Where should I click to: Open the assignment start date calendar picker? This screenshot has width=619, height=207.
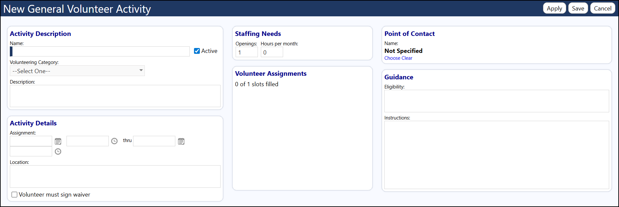(x=58, y=141)
